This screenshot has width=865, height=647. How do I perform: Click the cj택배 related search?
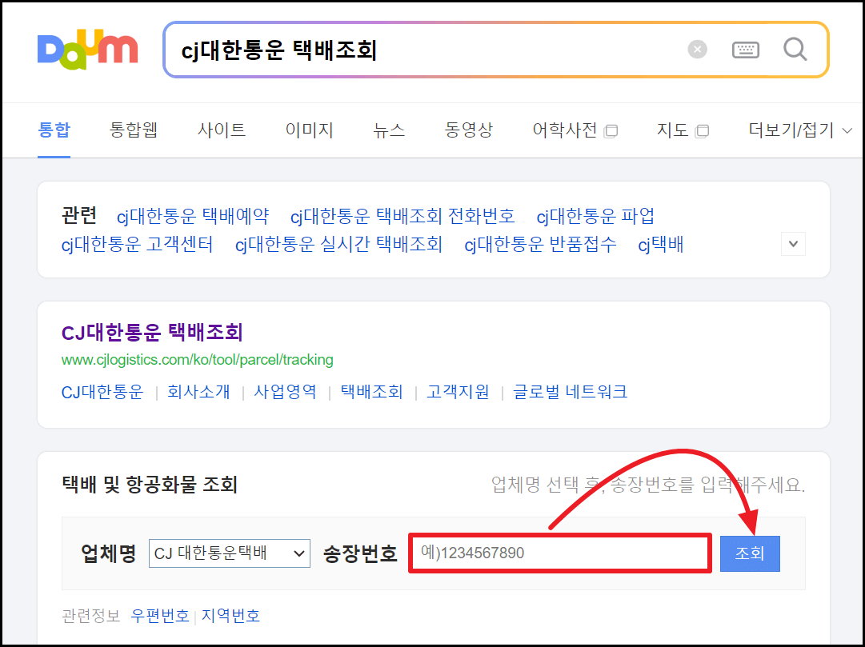point(661,245)
